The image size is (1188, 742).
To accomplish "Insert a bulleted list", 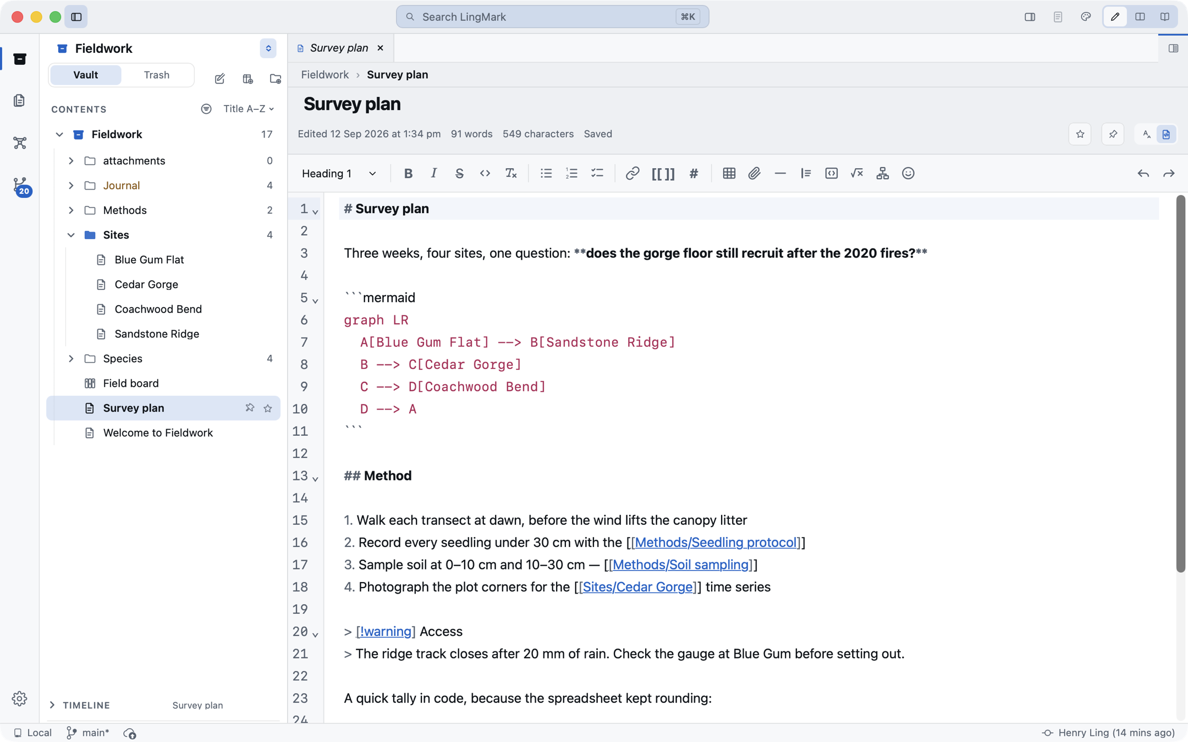I will [x=546, y=174].
